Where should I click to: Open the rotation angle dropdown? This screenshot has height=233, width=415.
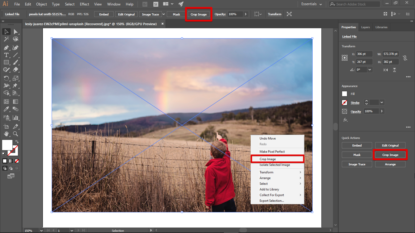[x=370, y=70]
